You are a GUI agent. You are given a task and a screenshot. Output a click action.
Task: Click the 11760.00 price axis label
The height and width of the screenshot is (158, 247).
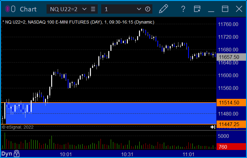tap(228, 24)
